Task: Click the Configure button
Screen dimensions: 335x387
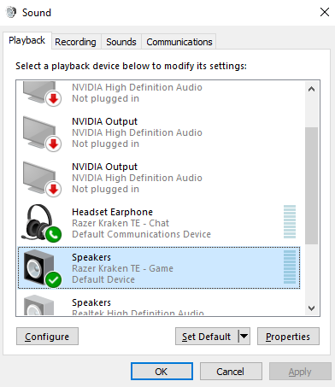Action: (47, 337)
